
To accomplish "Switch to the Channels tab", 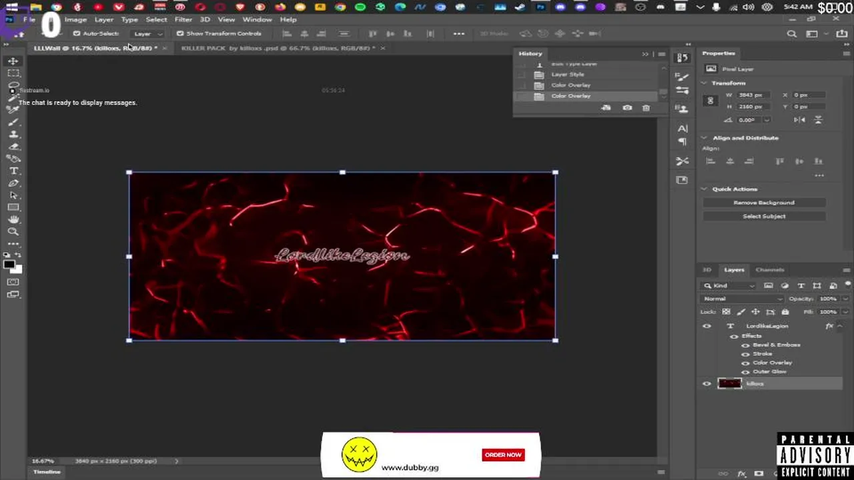I will (769, 270).
